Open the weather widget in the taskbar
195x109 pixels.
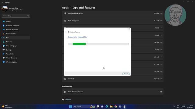point(7,107)
